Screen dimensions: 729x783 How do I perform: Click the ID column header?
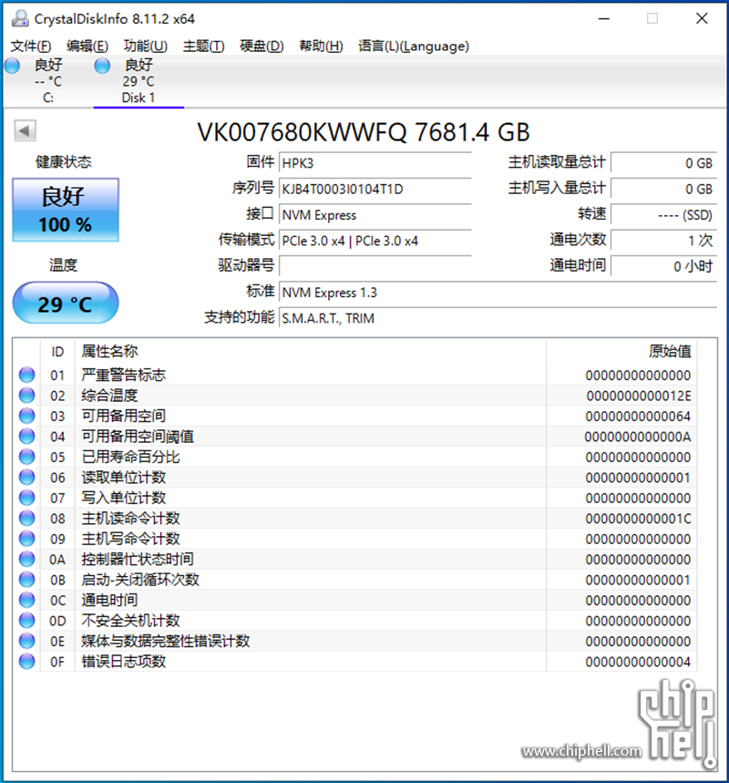(57, 352)
